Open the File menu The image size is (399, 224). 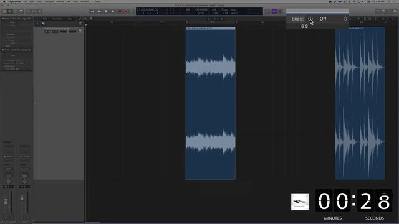[25, 1]
